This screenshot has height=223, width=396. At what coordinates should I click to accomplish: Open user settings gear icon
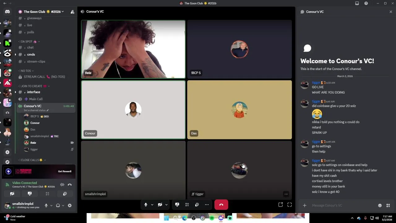[70, 205]
